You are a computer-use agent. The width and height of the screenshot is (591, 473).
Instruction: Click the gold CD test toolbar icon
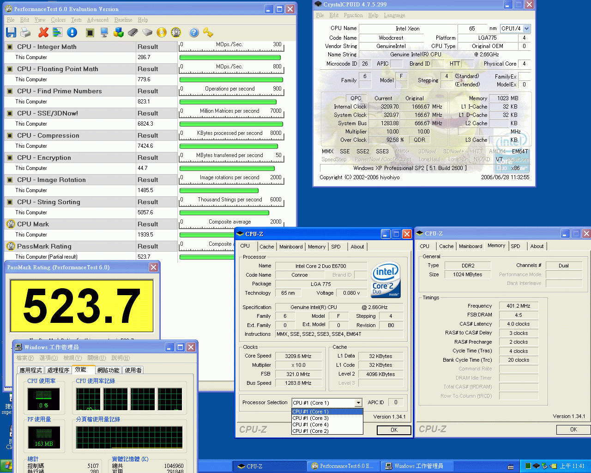(x=162, y=32)
